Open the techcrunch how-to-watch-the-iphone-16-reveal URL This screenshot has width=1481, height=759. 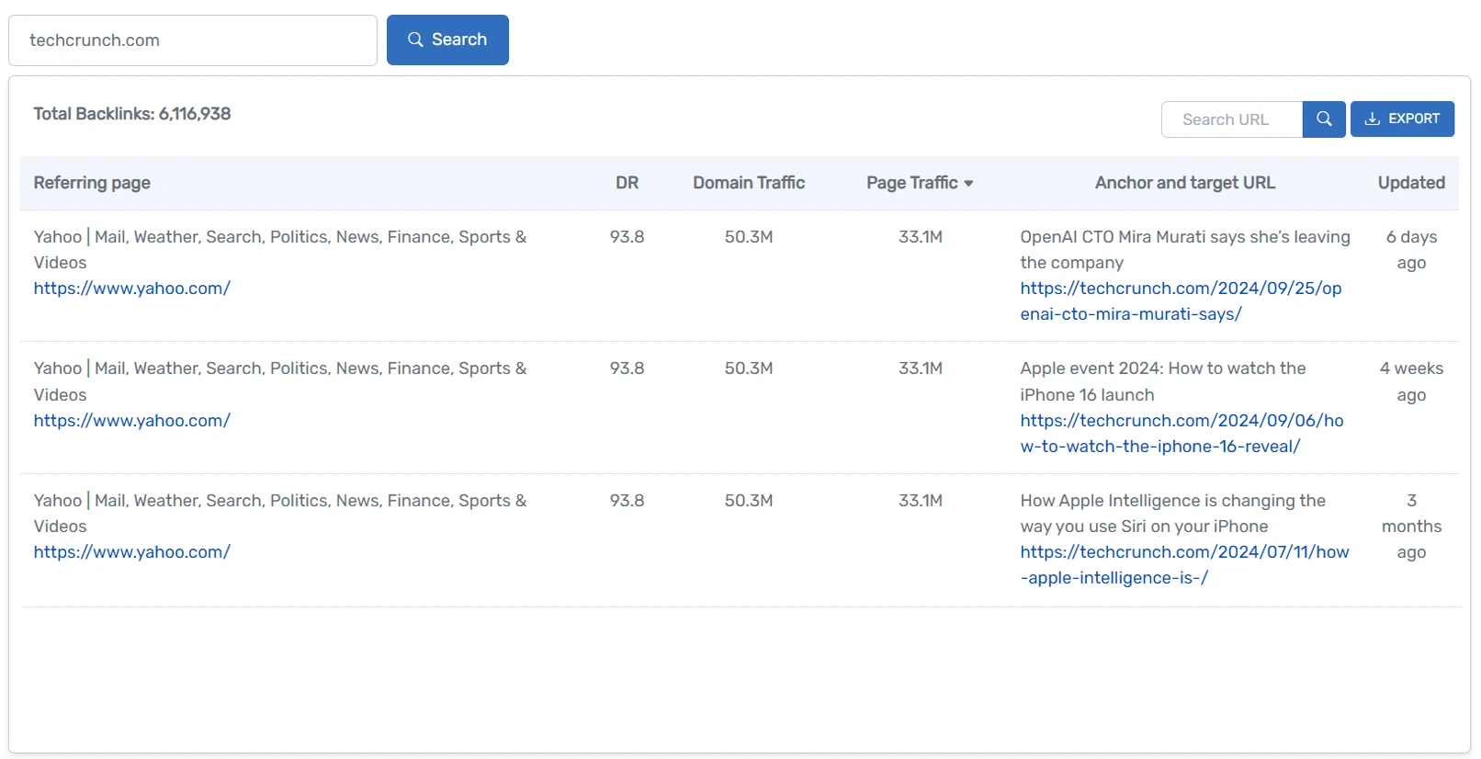(1181, 434)
